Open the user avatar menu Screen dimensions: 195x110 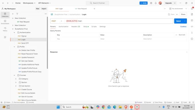(x=160, y=3)
